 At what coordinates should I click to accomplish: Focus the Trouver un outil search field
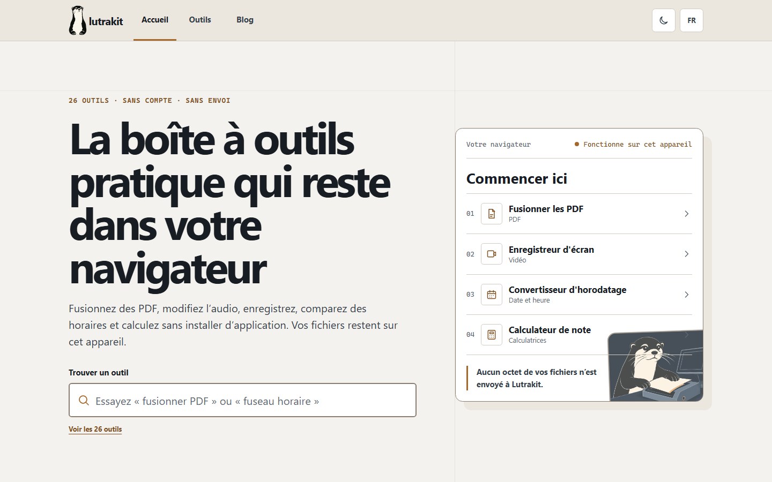242,400
